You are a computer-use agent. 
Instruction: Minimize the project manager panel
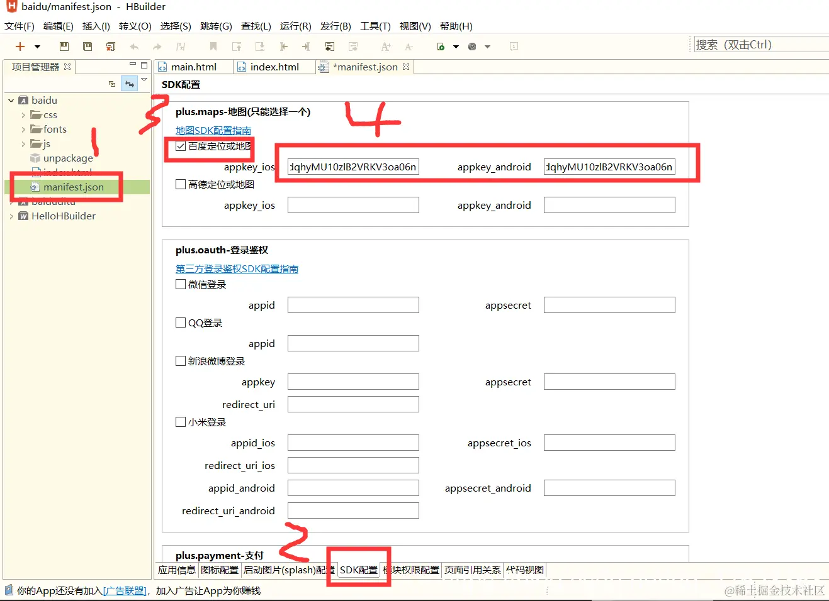133,65
